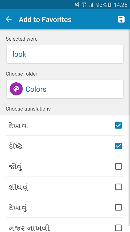
Task: Tap the Add to Favorites title
Action: [x=45, y=19]
